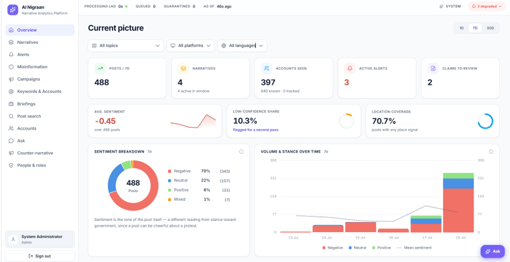510x262 pixels.
Task: Switch time range to 30D
Action: click(490, 28)
